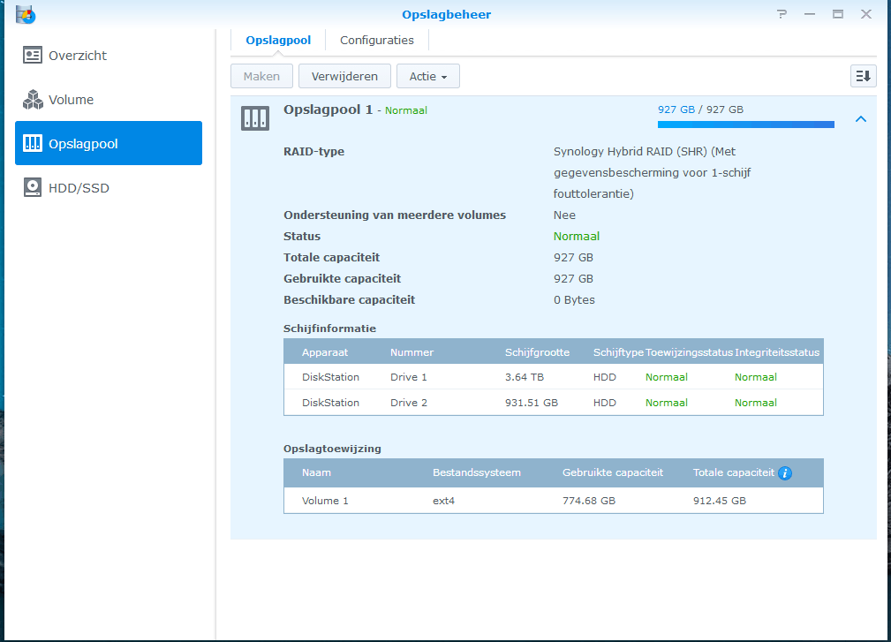Select the Volume 1 allocation row
The image size is (891, 642).
pyautogui.click(x=553, y=501)
